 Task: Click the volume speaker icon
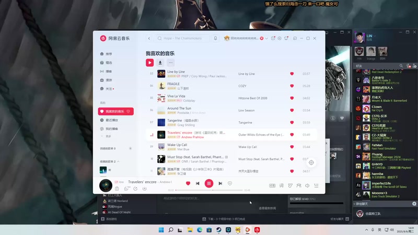click(307, 185)
